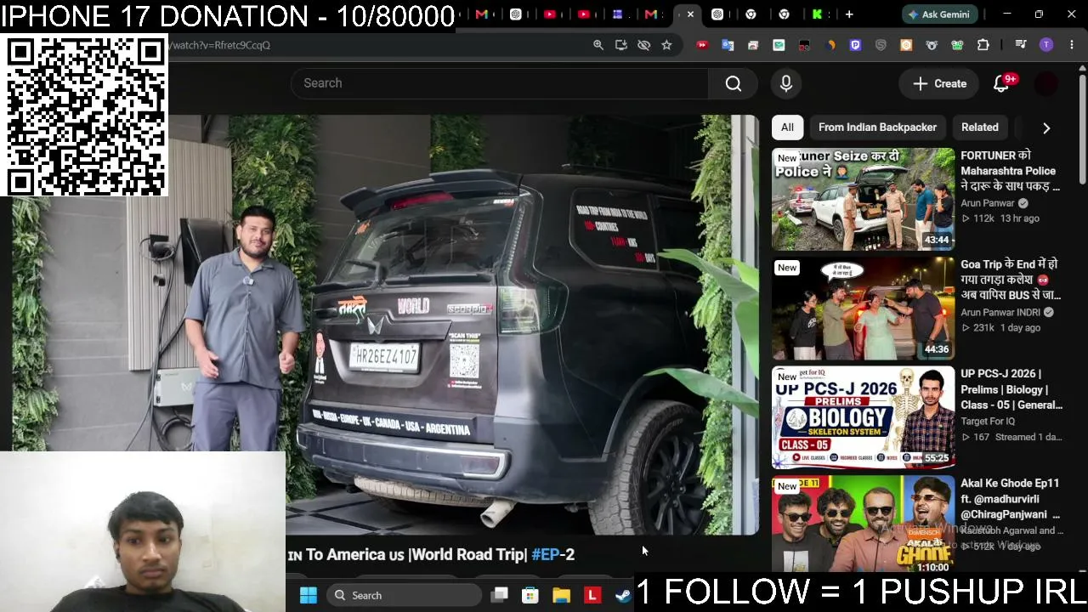
Task: Open the Google Translate extension
Action: point(728,45)
